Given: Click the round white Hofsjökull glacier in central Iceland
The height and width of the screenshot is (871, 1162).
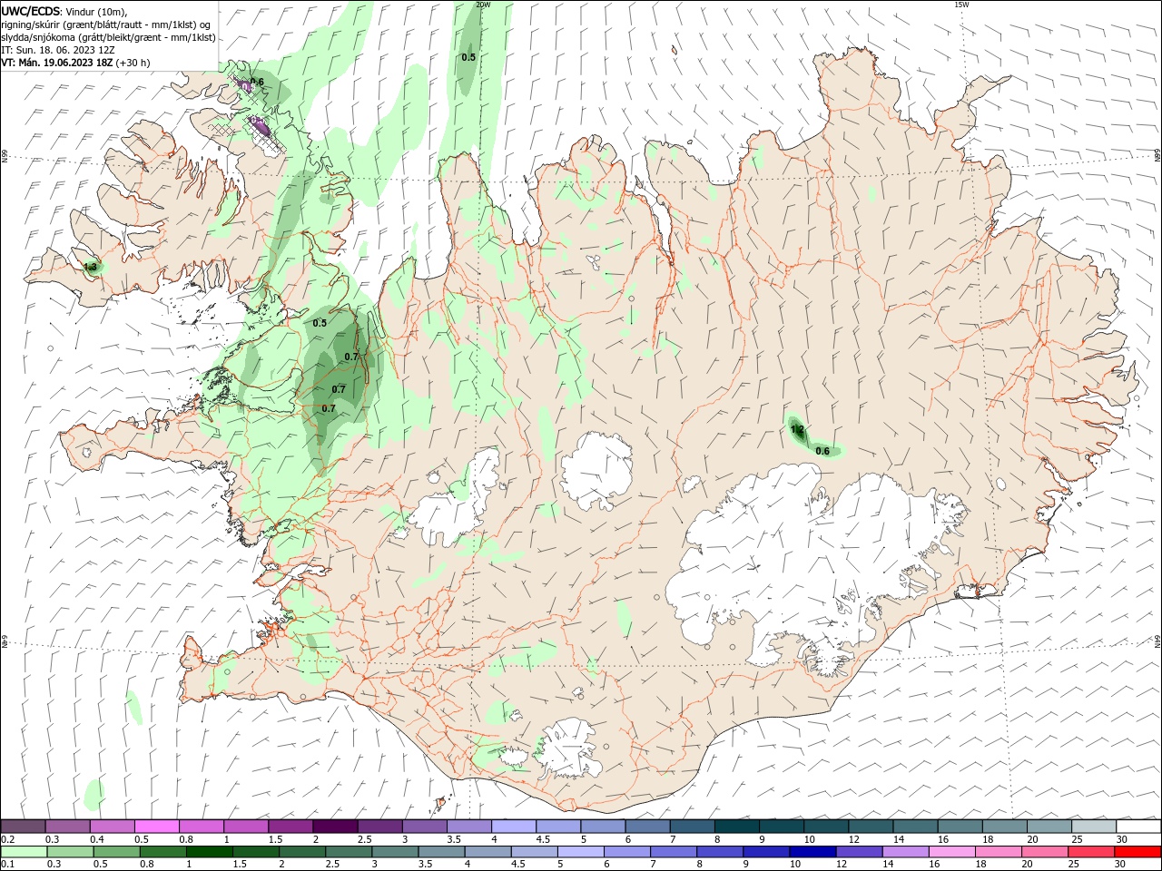Looking at the screenshot, I should [596, 472].
